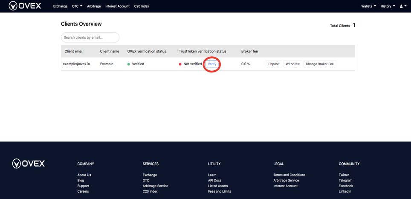Click the 0.0 % broker fee value
This screenshot has height=199, width=411.
246,64
